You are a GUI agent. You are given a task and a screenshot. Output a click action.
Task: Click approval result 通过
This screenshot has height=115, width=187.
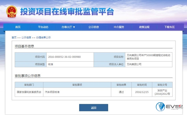click(121, 92)
